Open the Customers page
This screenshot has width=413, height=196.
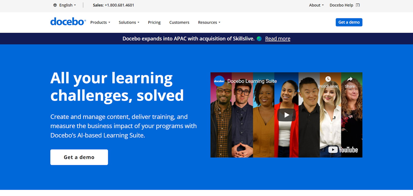[x=179, y=22]
